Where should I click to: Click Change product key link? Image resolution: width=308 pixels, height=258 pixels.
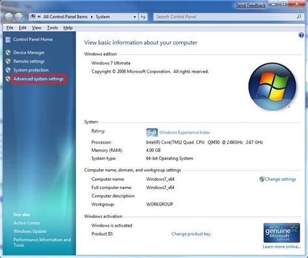(x=191, y=234)
